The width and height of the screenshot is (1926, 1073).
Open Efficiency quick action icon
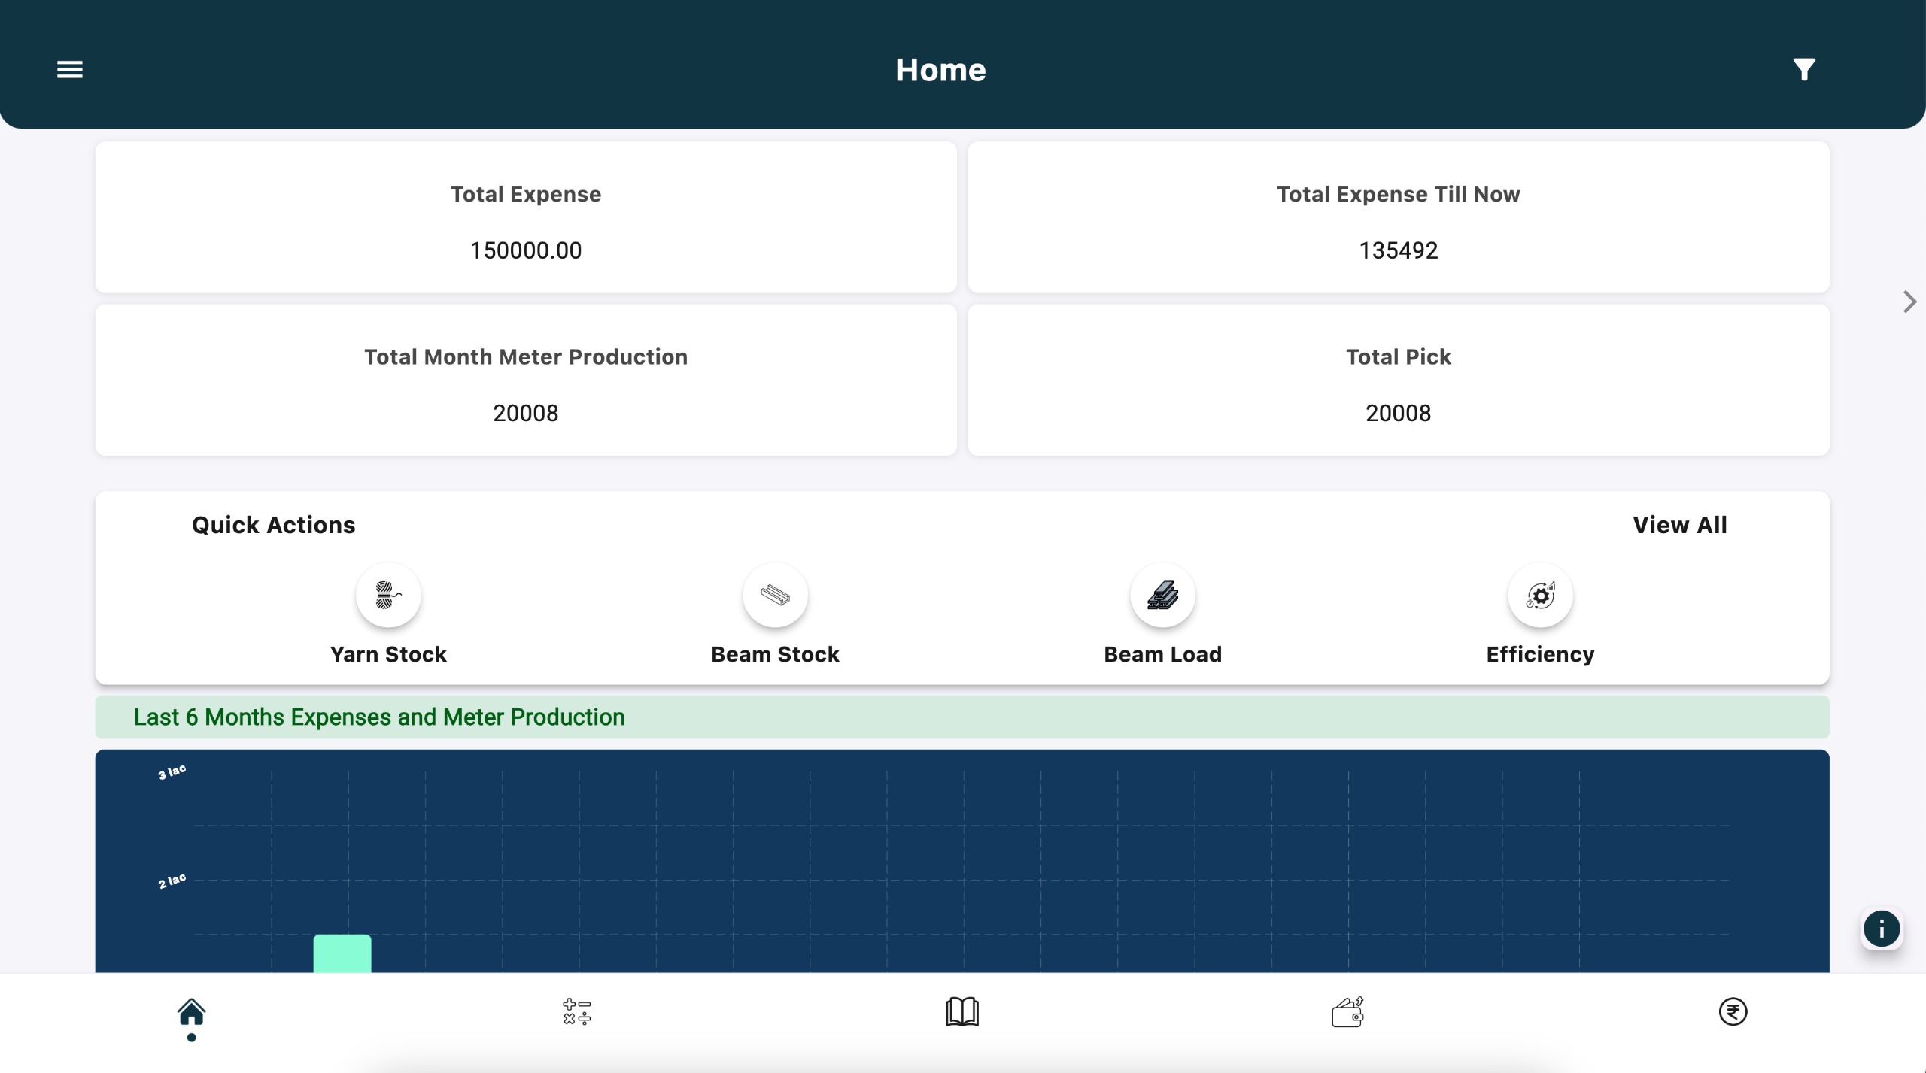point(1540,596)
